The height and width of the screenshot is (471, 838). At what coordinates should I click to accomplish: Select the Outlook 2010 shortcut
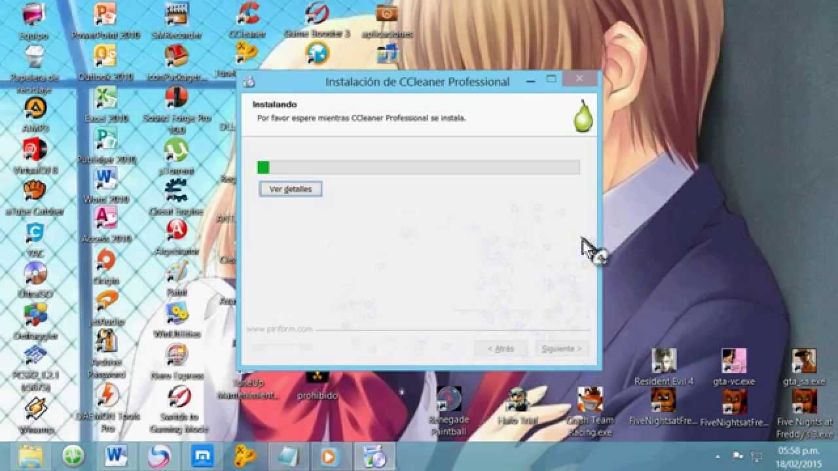coord(105,63)
